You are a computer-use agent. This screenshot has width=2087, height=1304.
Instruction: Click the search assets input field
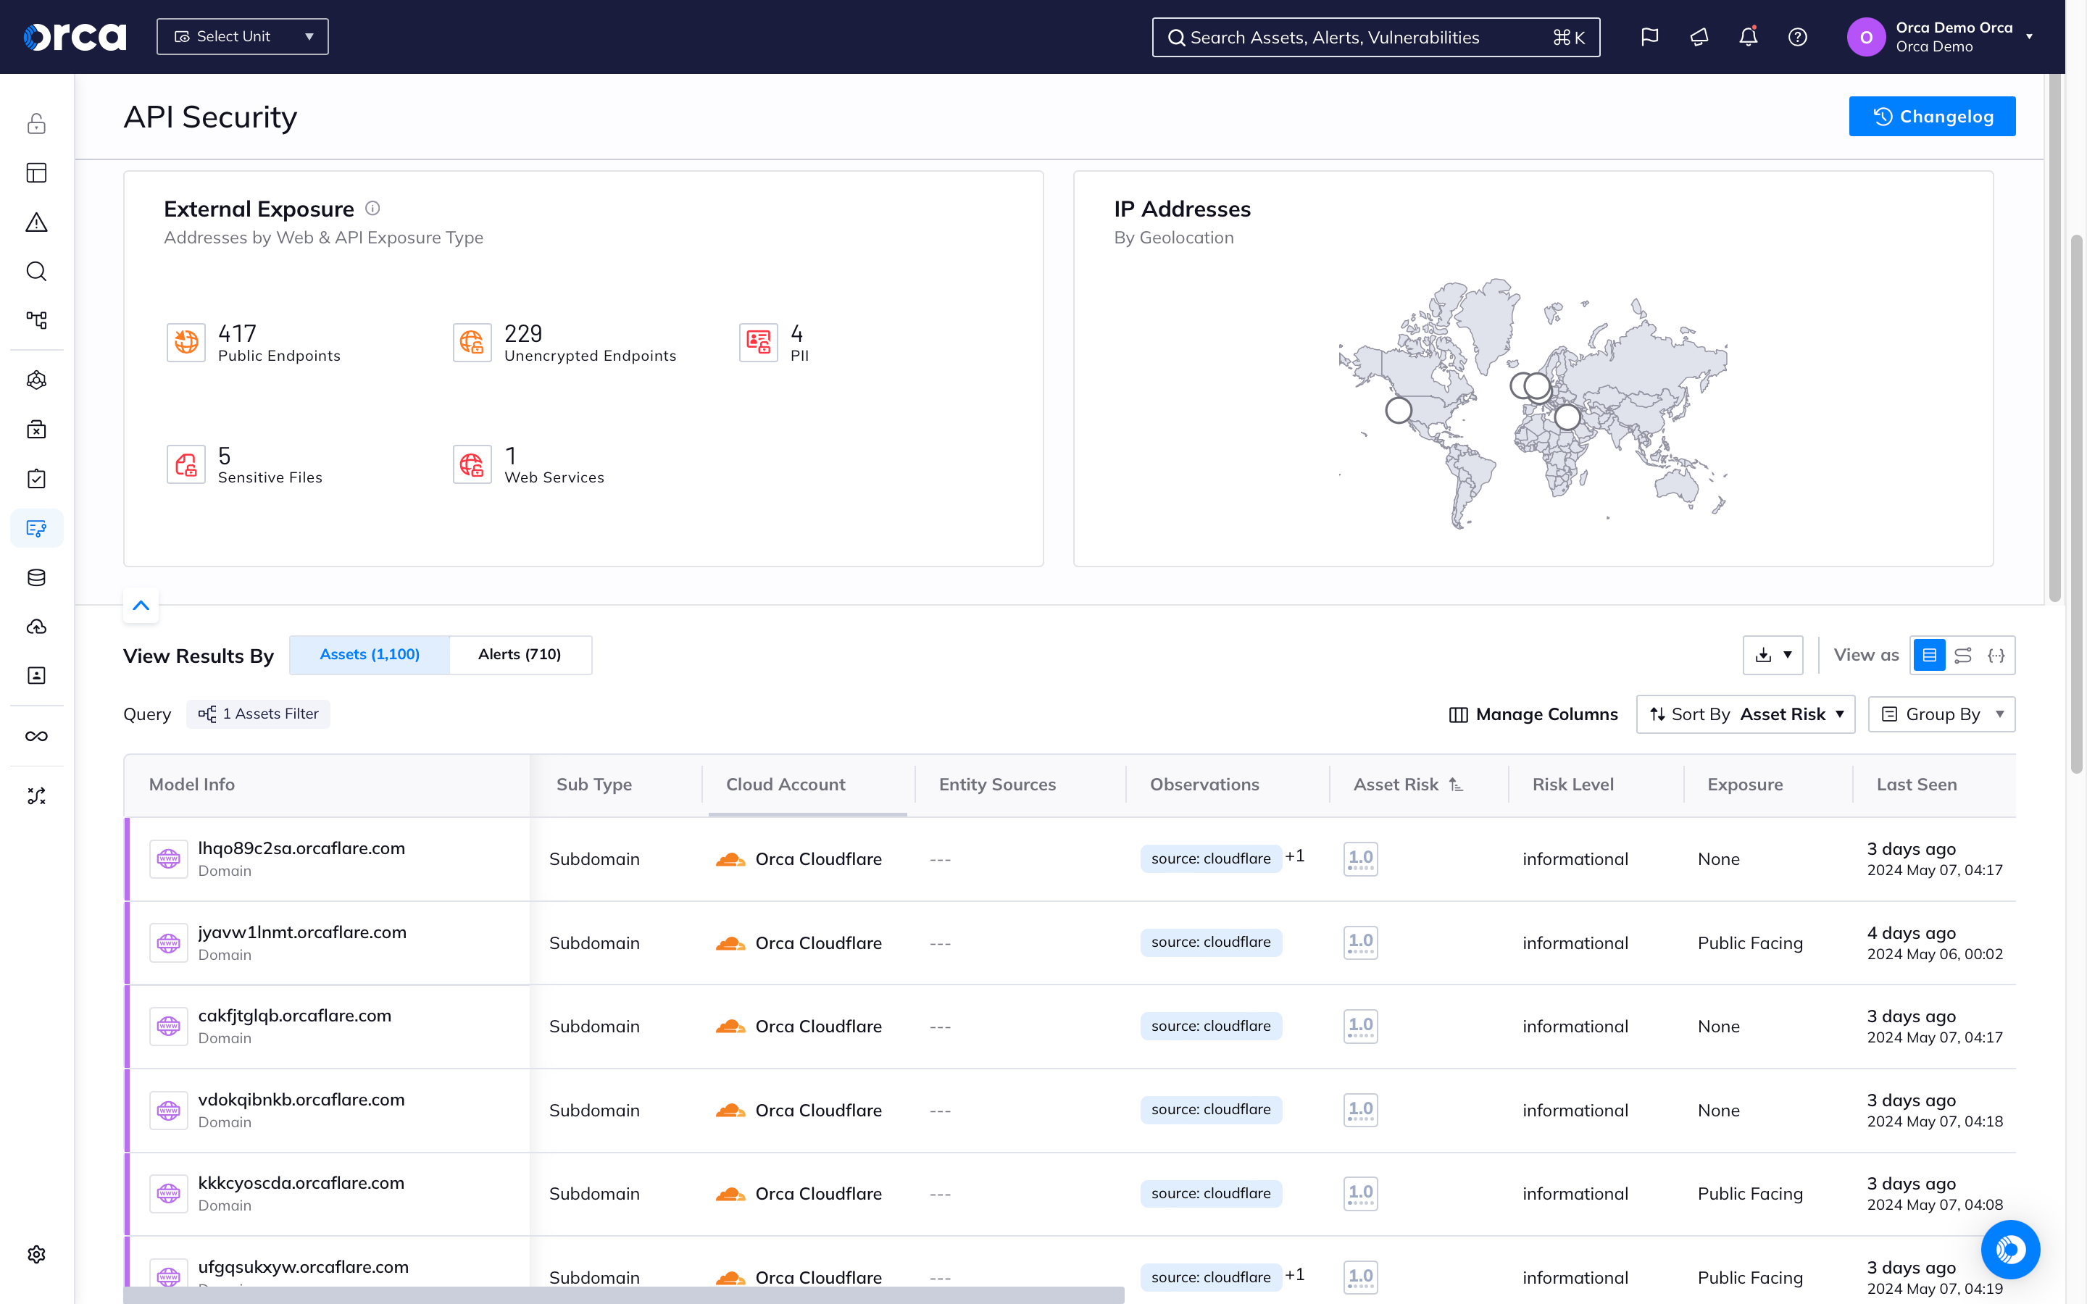click(x=1375, y=37)
